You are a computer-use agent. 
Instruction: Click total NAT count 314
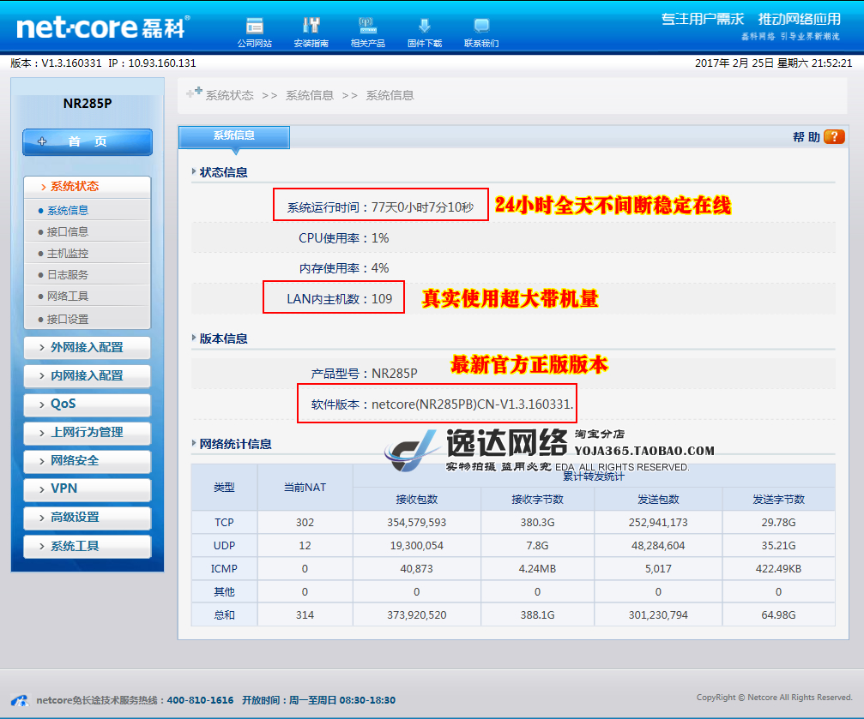tap(305, 615)
